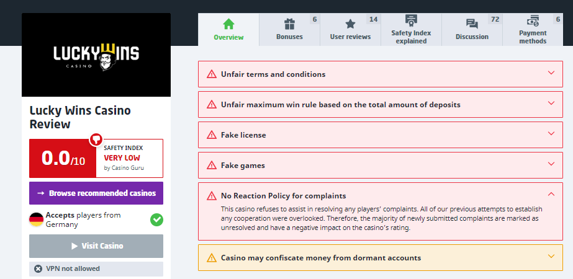Collapse the No Reaction Policy section
Screen dimensions: 573x279
pyautogui.click(x=551, y=195)
